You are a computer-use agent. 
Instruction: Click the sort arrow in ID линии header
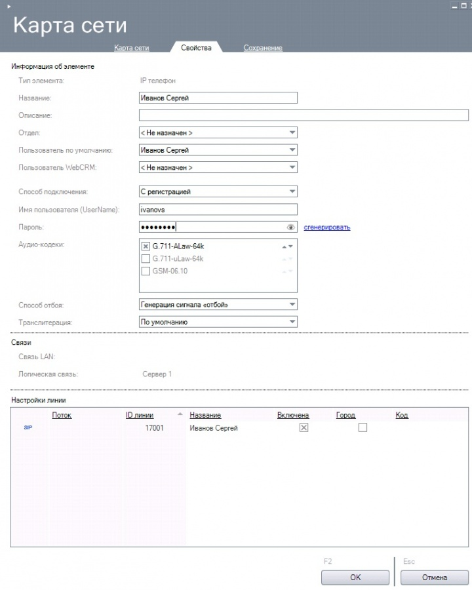(x=180, y=415)
